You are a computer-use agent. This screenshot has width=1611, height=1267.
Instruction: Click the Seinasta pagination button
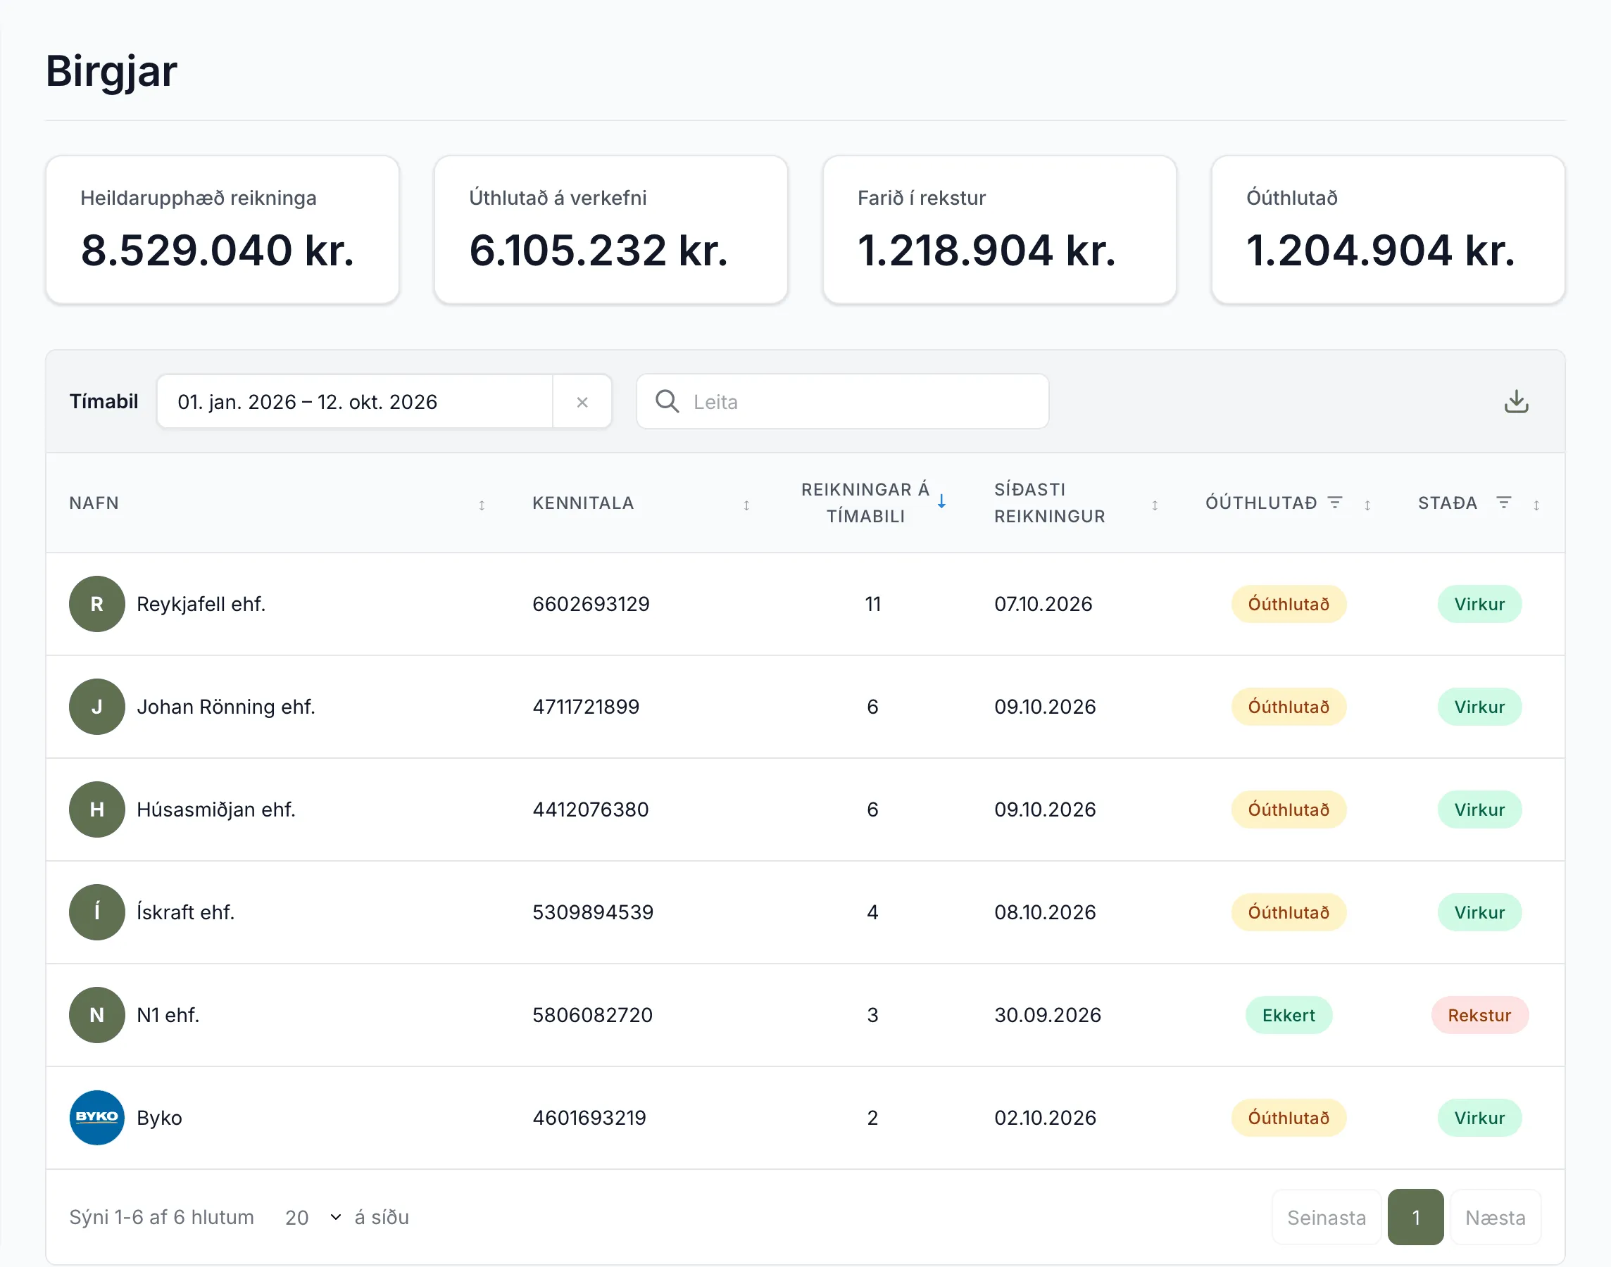coord(1326,1217)
